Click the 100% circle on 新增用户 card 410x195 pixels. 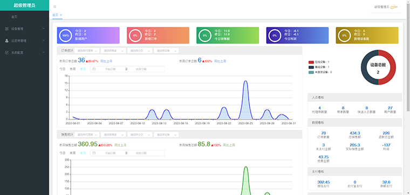[x=65, y=36]
